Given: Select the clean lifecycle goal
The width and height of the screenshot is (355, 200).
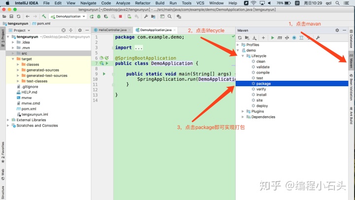Looking at the screenshot, I should 261,62.
